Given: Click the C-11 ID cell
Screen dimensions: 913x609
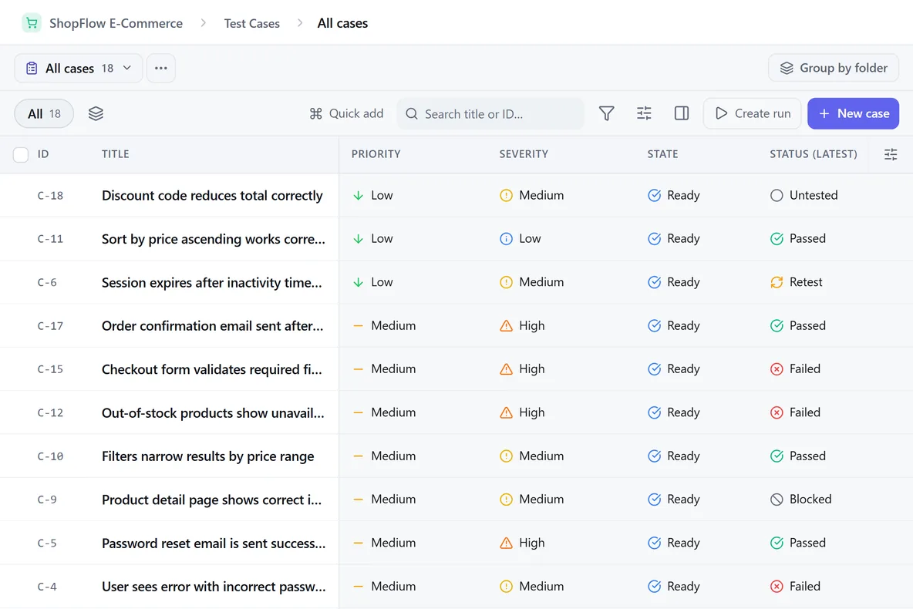Looking at the screenshot, I should click(x=50, y=239).
